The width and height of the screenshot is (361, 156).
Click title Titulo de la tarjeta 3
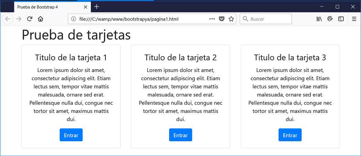pos(290,58)
